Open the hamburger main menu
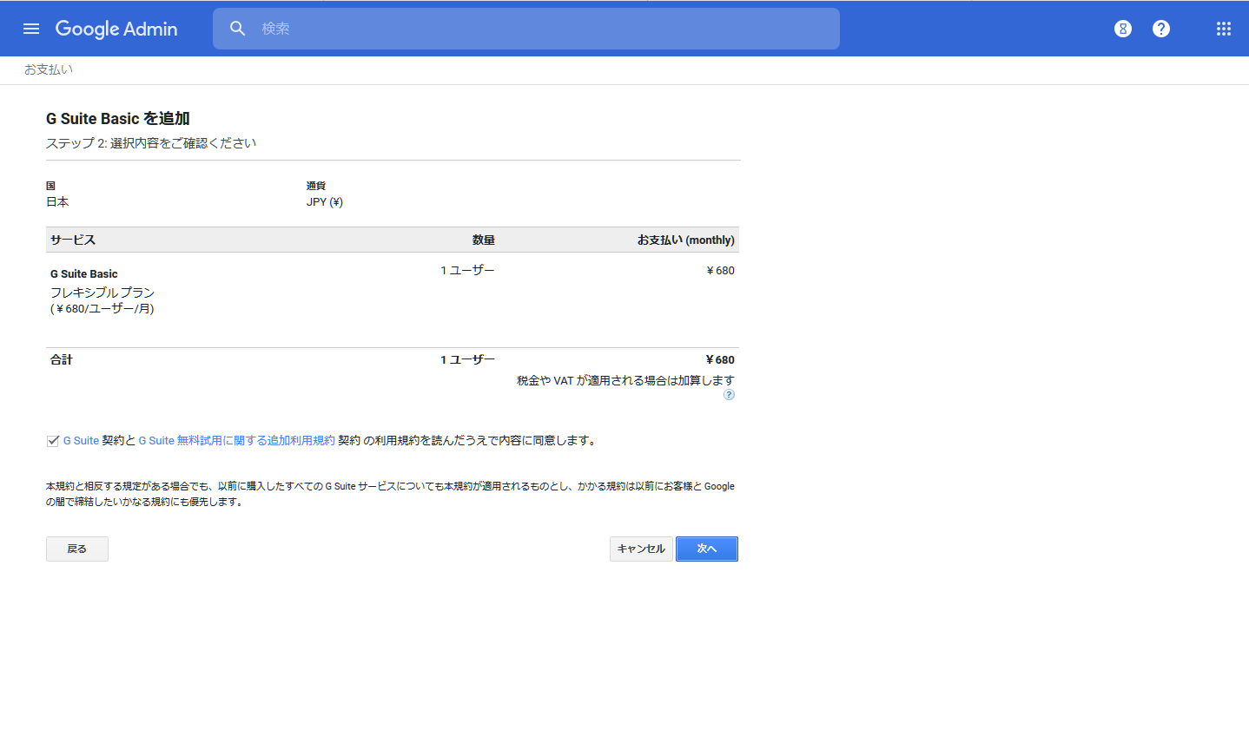Screen dimensions: 1249x730 click(x=31, y=29)
